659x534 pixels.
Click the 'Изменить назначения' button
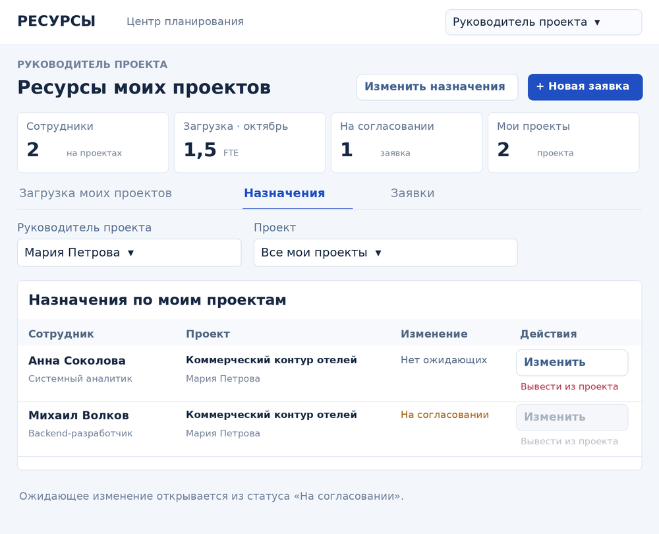coord(437,87)
